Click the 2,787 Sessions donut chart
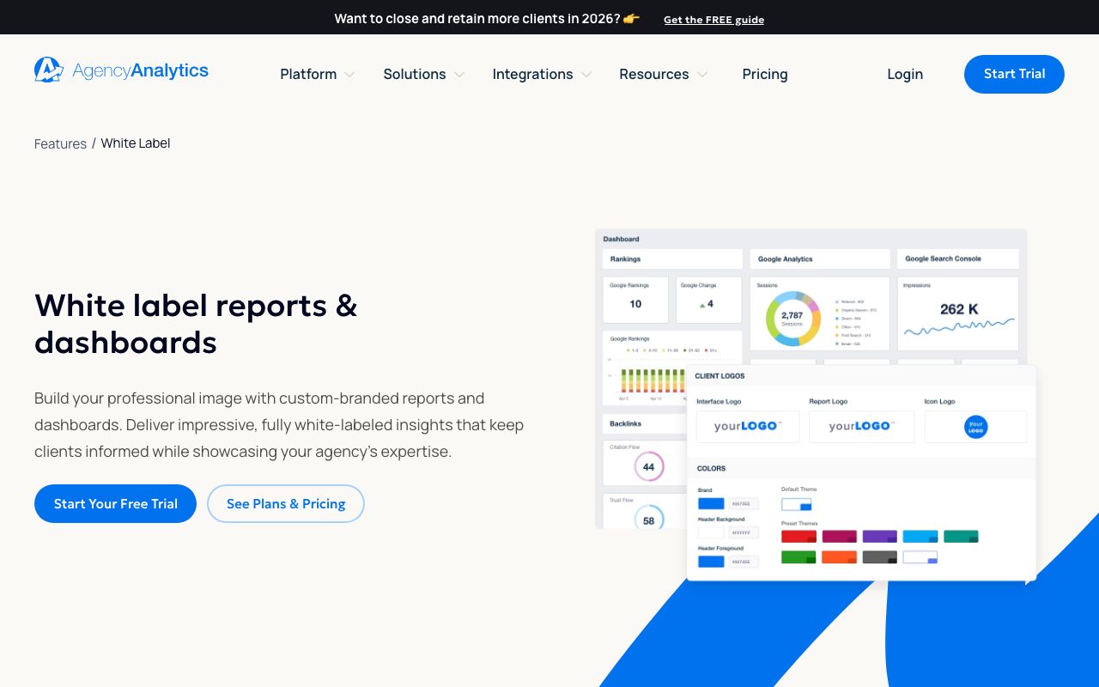Viewport: 1099px width, 687px height. (792, 319)
